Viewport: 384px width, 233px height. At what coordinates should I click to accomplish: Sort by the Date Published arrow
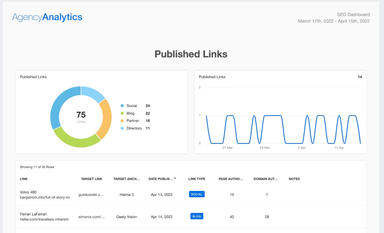pyautogui.click(x=175, y=179)
